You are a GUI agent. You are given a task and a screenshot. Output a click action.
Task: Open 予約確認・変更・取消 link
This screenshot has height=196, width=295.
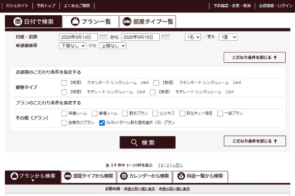pyautogui.click(x=232, y=5)
